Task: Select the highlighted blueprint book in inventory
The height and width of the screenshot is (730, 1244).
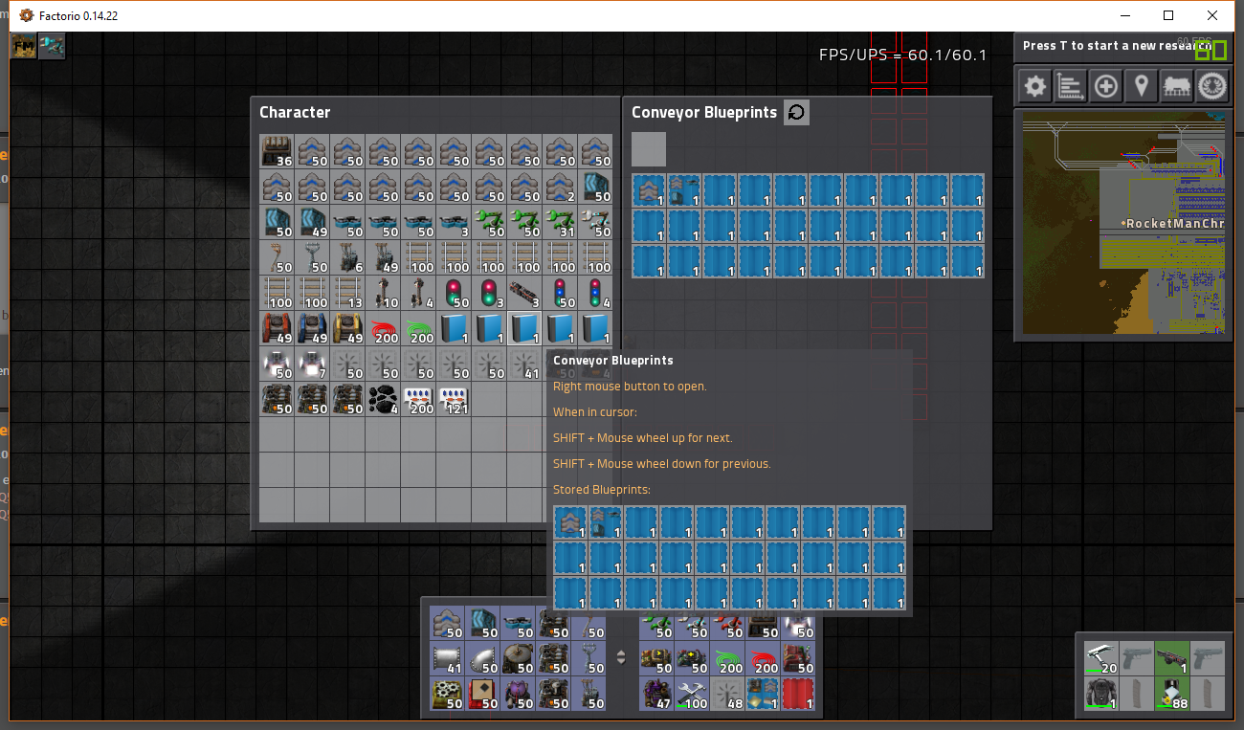Action: click(x=524, y=329)
